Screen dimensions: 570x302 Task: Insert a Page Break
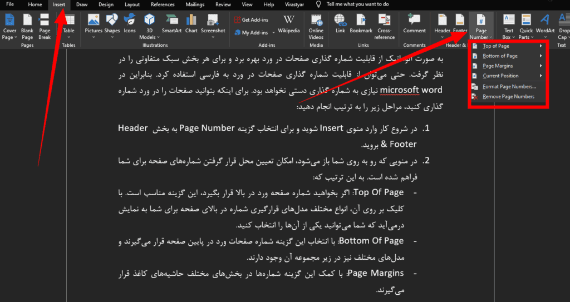click(45, 25)
